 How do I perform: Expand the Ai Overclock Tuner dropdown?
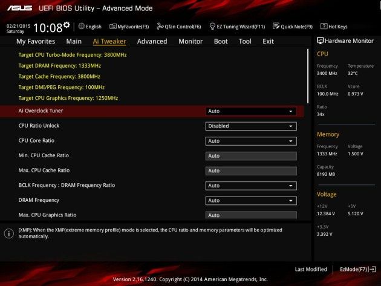[x=251, y=111]
